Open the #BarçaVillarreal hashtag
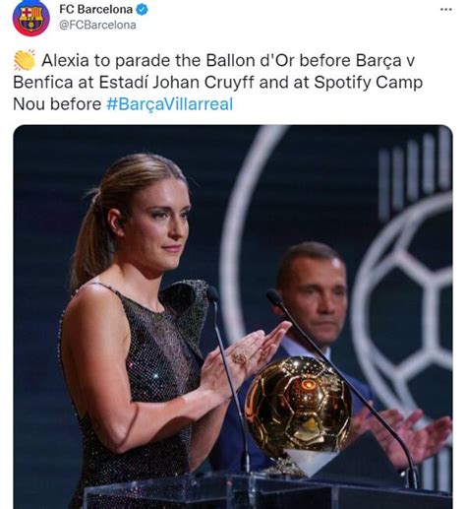The image size is (466, 509). click(x=169, y=104)
